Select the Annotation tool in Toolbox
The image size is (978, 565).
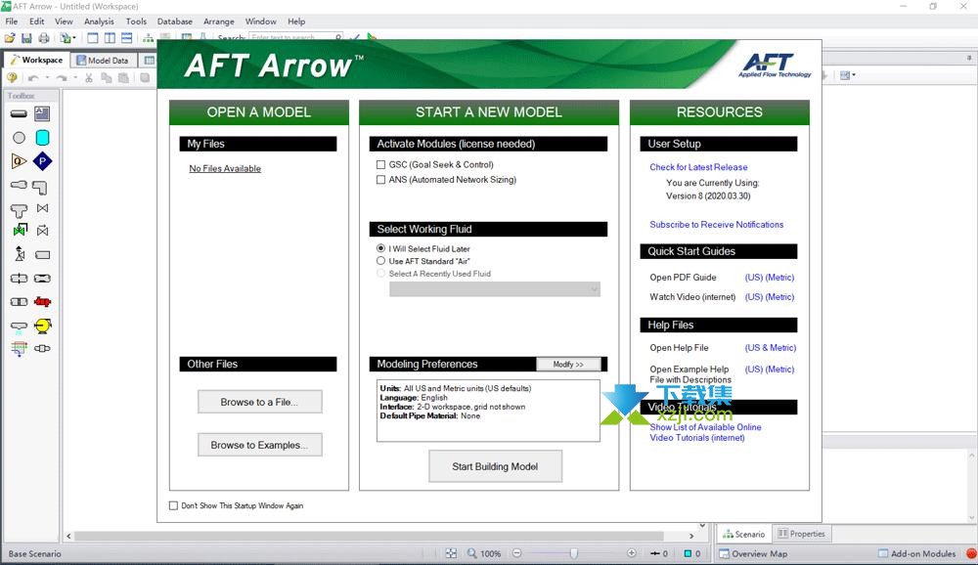point(42,113)
